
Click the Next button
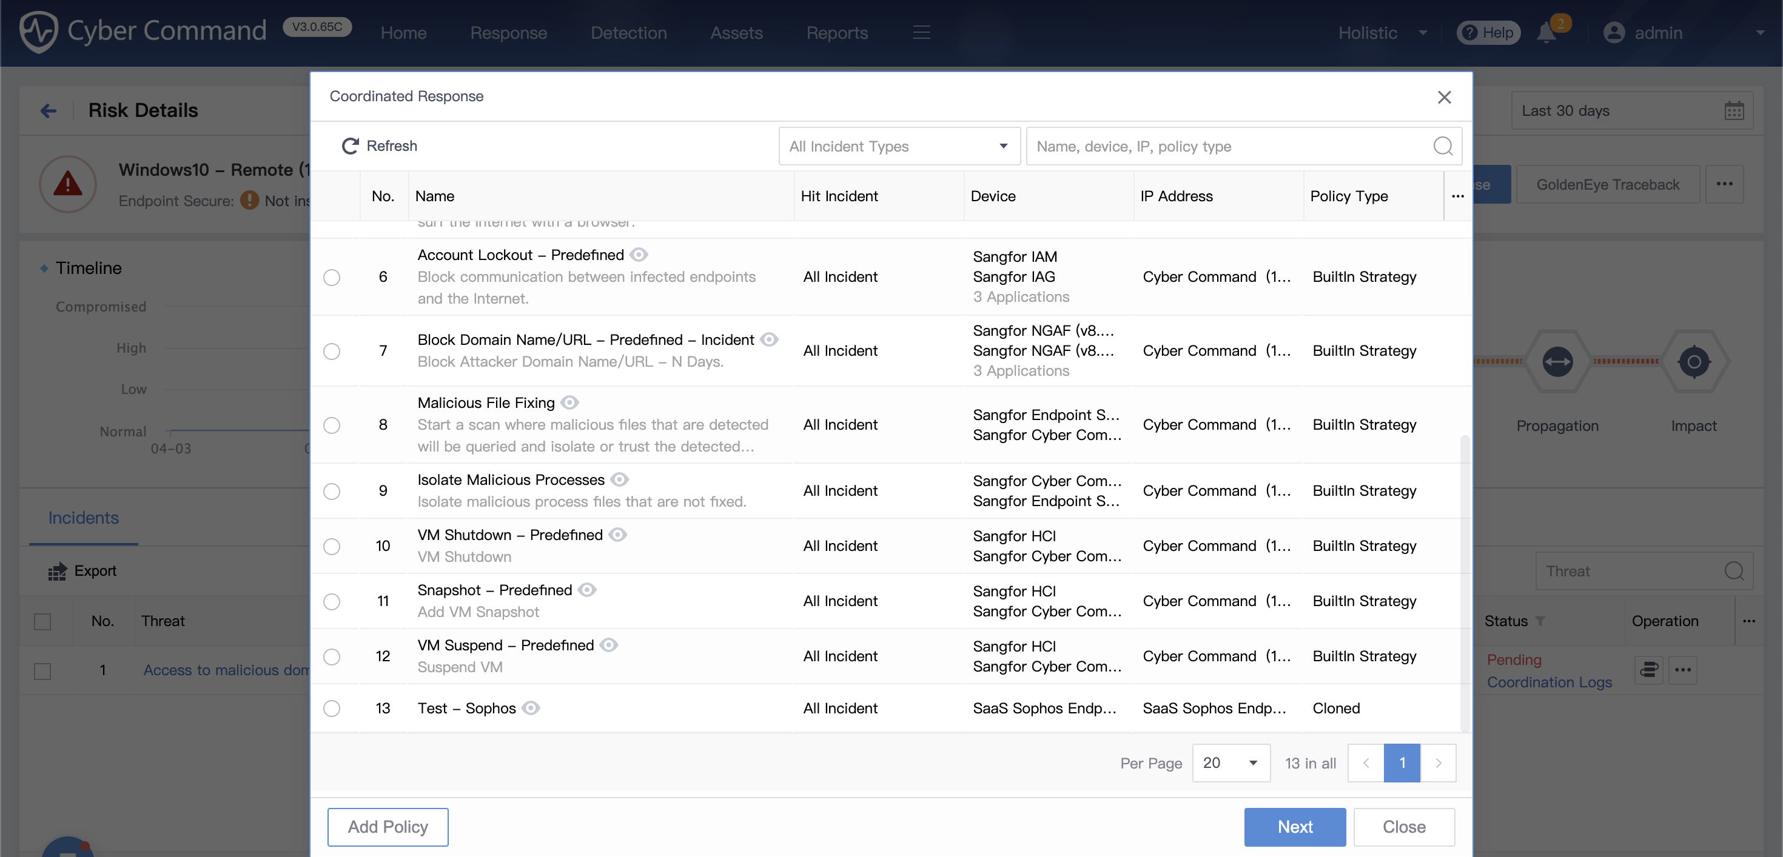tap(1294, 827)
